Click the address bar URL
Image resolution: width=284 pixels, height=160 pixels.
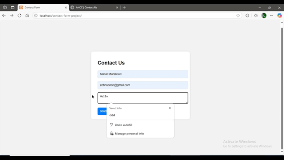(x=61, y=15)
